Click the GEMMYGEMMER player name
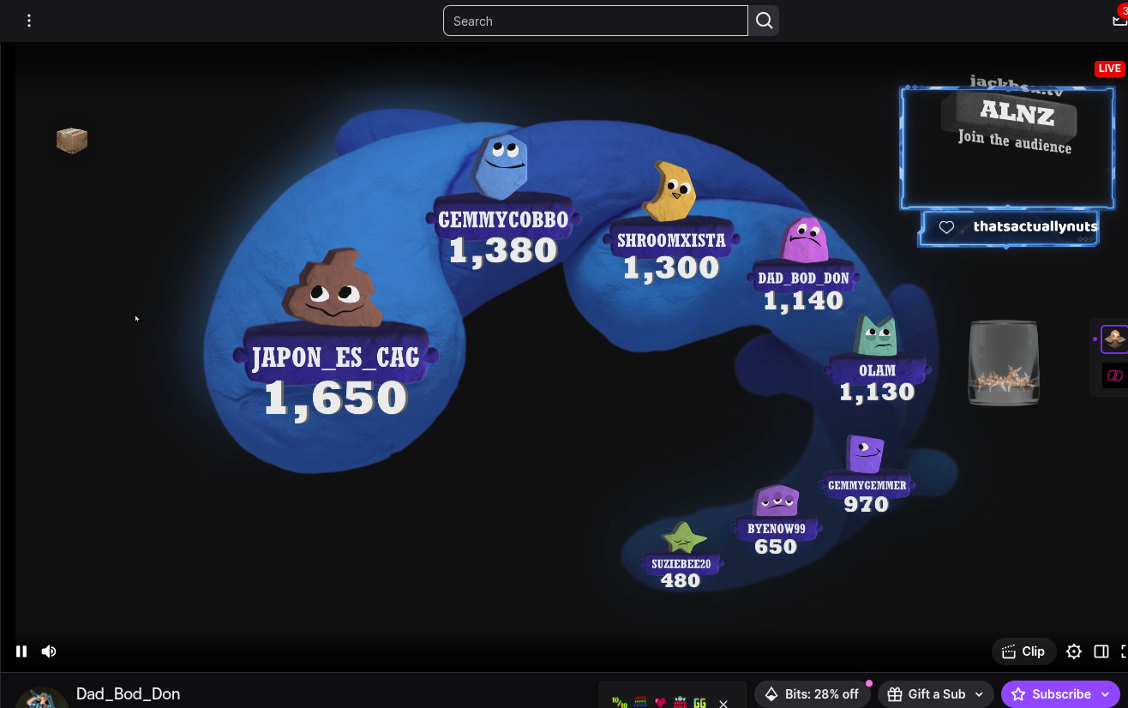The height and width of the screenshot is (708, 1128). 867,485
